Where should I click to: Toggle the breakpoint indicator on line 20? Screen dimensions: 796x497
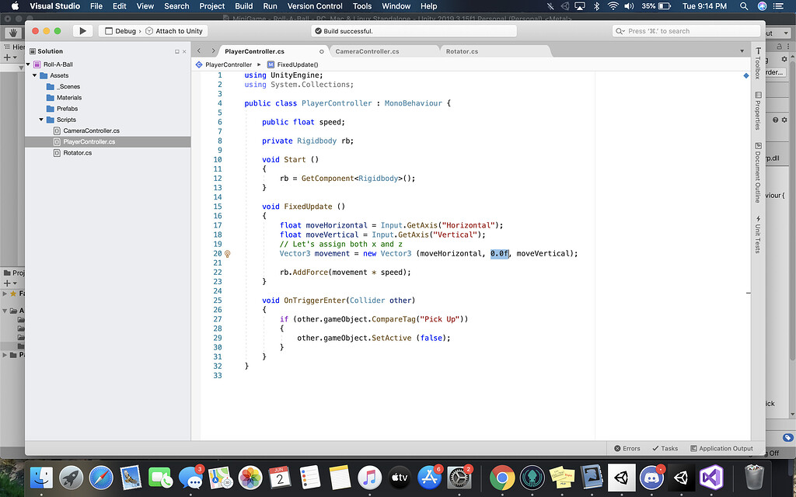[x=226, y=253]
